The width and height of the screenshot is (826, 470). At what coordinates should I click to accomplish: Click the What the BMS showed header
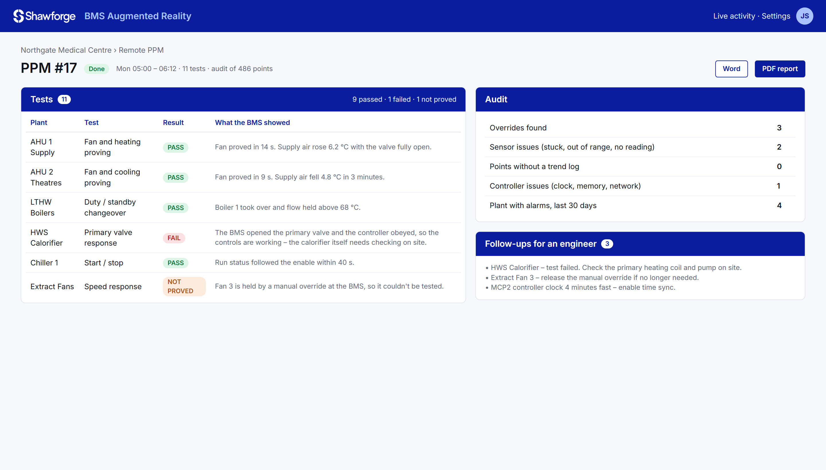[x=252, y=123]
